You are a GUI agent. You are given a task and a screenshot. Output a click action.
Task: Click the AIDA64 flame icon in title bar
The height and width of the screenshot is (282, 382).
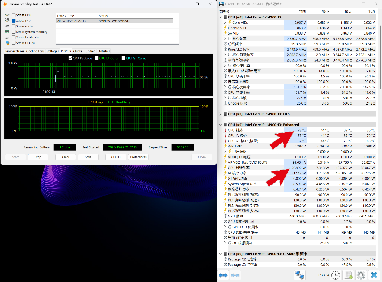click(x=5, y=4)
